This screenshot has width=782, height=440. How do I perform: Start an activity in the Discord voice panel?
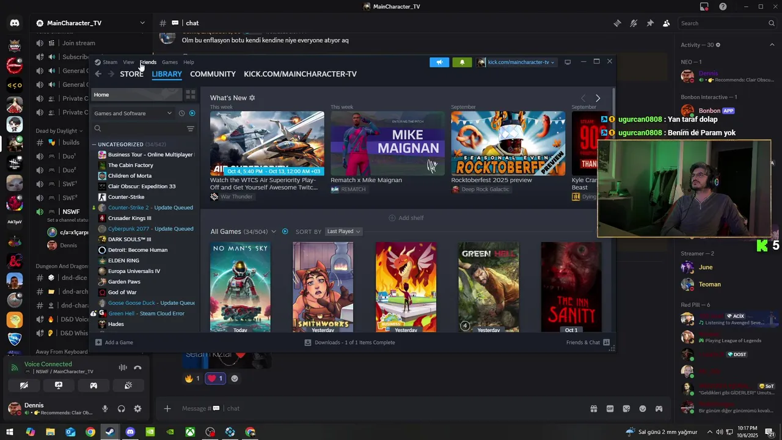pos(93,386)
